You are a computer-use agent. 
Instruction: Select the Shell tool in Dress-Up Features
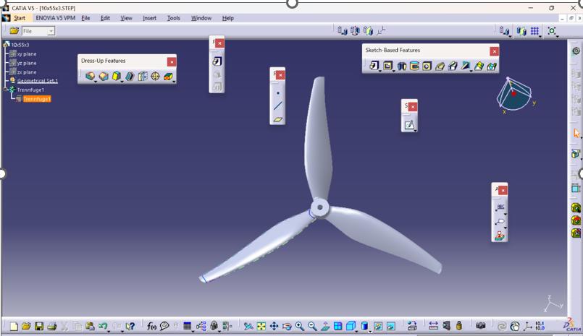pyautogui.click(x=130, y=76)
